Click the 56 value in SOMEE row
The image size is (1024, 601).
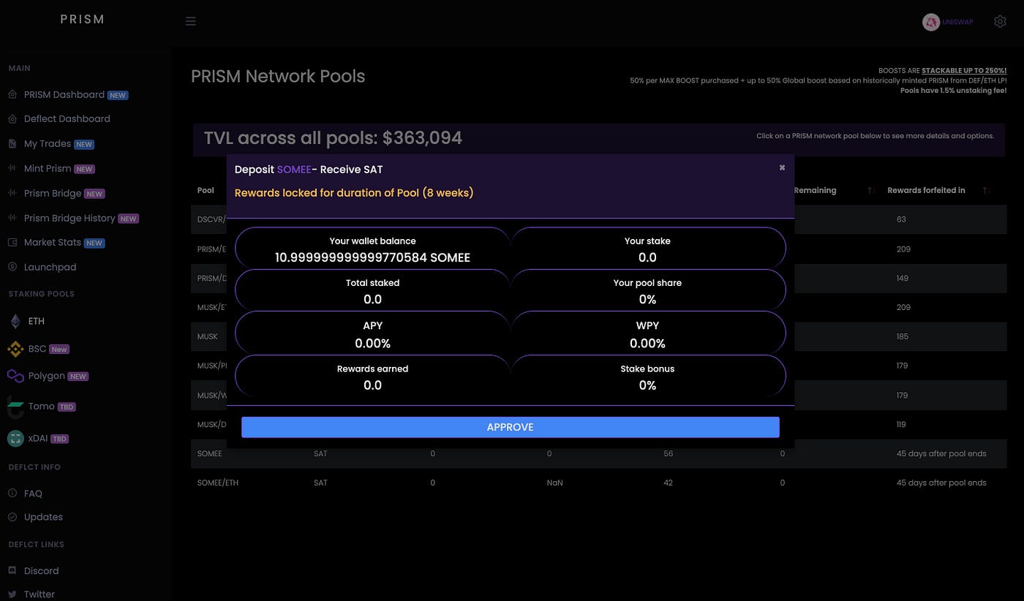coord(668,454)
